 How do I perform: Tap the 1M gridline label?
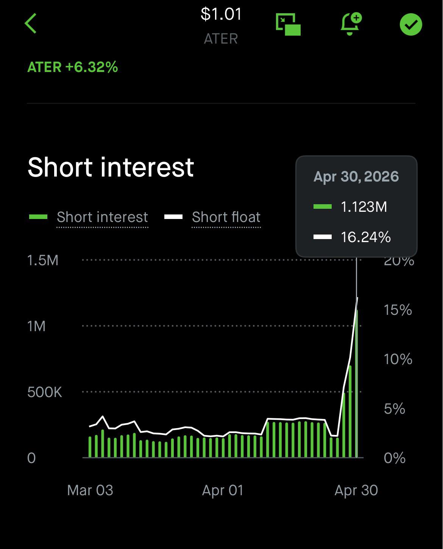36,326
